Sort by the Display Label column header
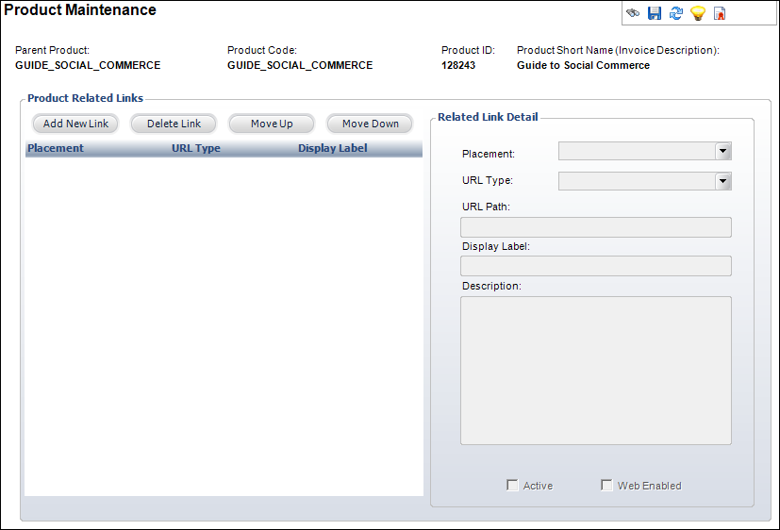 tap(333, 148)
